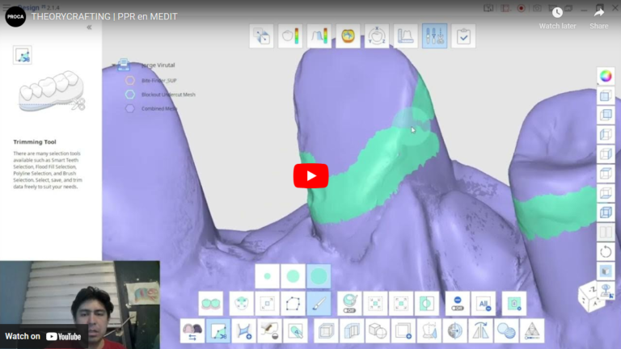Open the measurement ruler tool
The width and height of the screenshot is (621, 349).
click(406, 36)
